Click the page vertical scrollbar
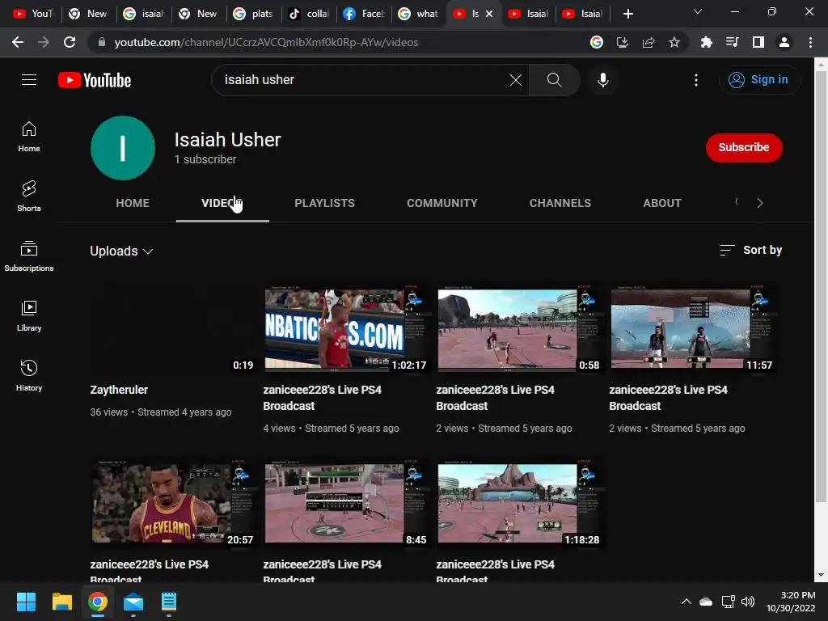The width and height of the screenshot is (828, 621). [x=821, y=285]
